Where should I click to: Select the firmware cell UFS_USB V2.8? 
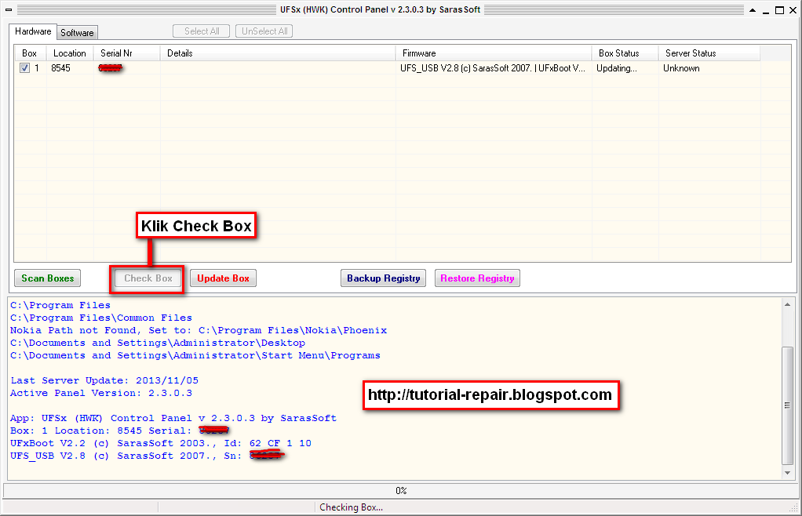493,68
